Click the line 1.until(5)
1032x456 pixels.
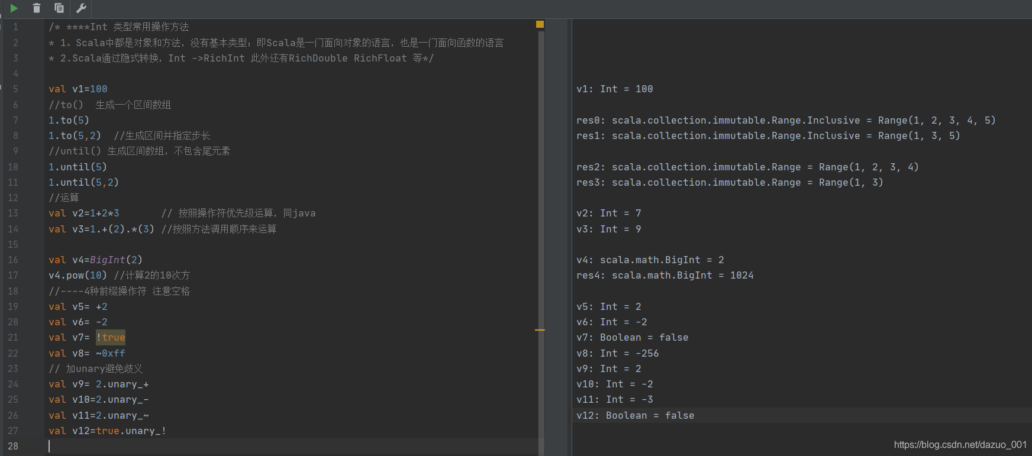78,167
